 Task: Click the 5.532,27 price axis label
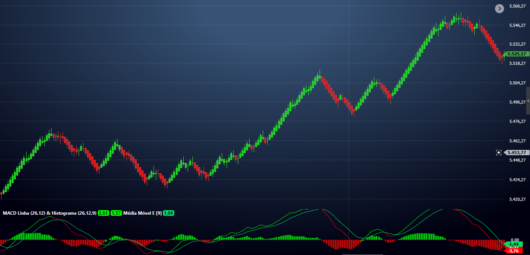(517, 44)
